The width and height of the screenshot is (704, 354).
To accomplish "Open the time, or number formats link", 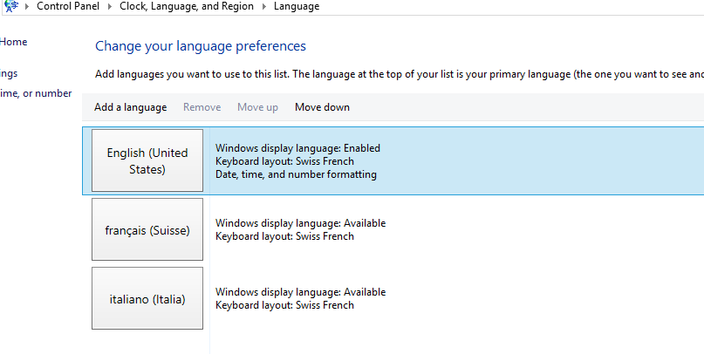I will click(x=36, y=93).
